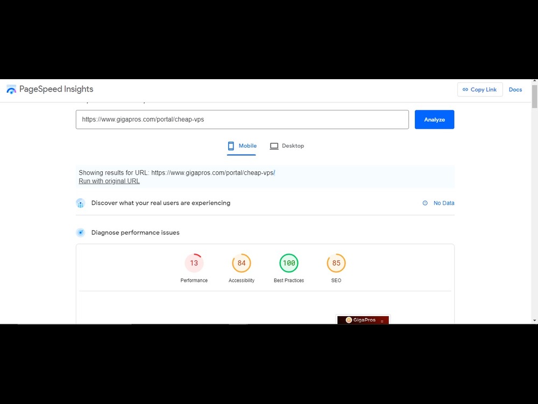Click the No Data label
The height and width of the screenshot is (404, 538).
444,203
